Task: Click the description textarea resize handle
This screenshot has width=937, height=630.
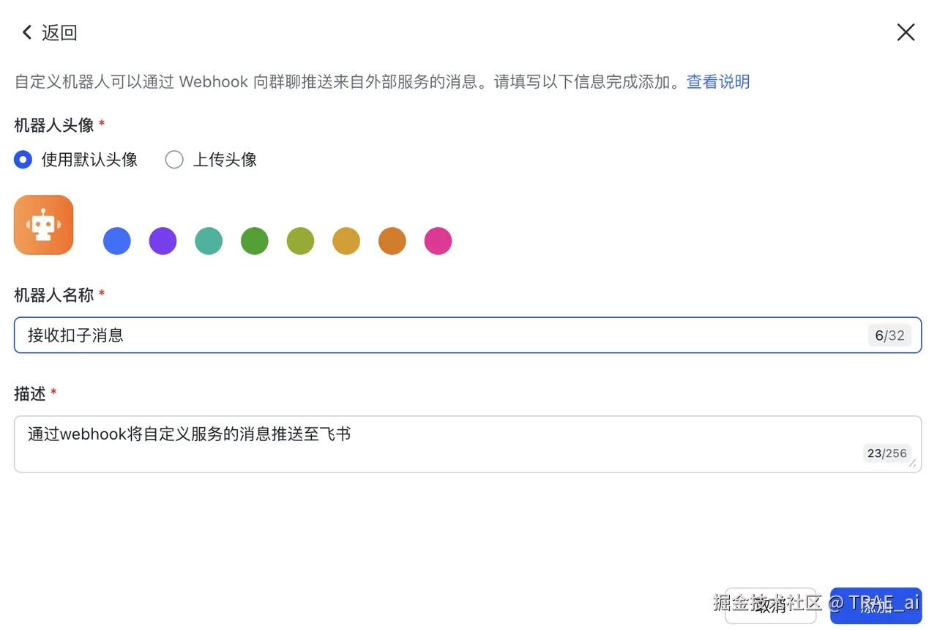Action: click(x=912, y=463)
